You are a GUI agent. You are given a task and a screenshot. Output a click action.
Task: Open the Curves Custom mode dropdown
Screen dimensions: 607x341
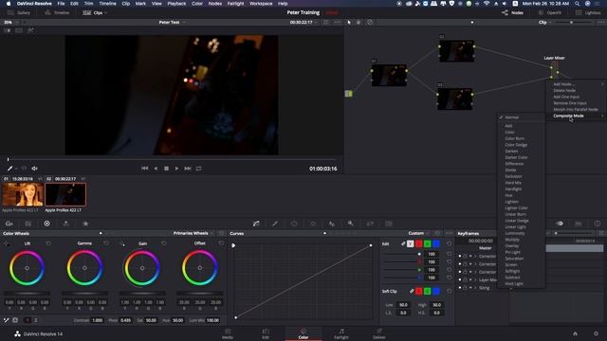(418, 233)
